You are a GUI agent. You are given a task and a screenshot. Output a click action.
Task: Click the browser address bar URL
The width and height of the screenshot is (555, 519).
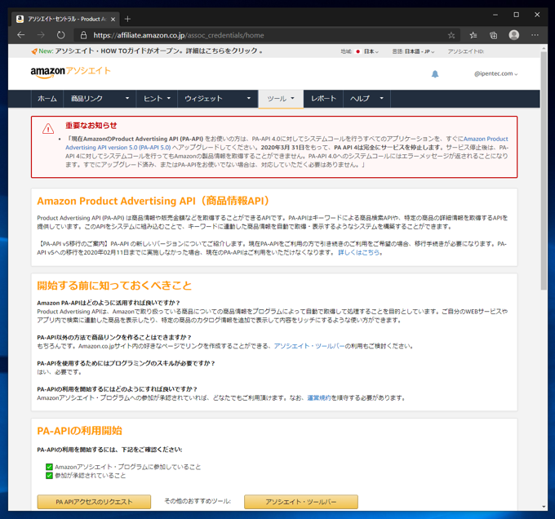[x=179, y=35]
